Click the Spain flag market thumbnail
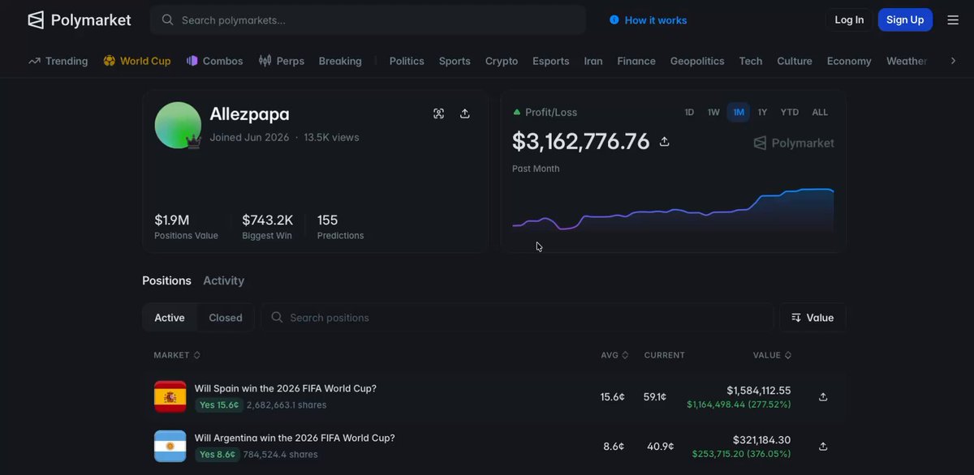Image resolution: width=974 pixels, height=475 pixels. tap(170, 397)
